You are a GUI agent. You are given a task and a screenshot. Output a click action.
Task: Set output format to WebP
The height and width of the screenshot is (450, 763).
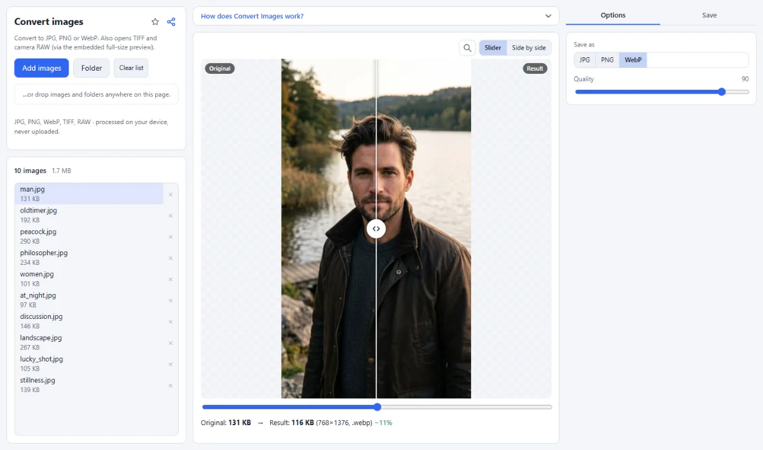[633, 60]
